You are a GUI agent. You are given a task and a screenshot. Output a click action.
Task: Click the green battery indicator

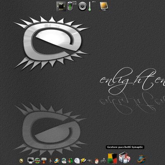click(x=70, y=6)
